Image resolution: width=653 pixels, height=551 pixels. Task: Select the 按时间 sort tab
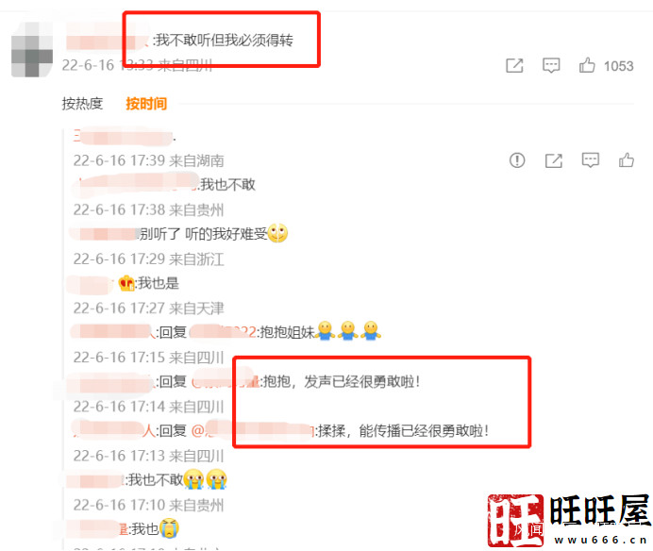pos(146,103)
